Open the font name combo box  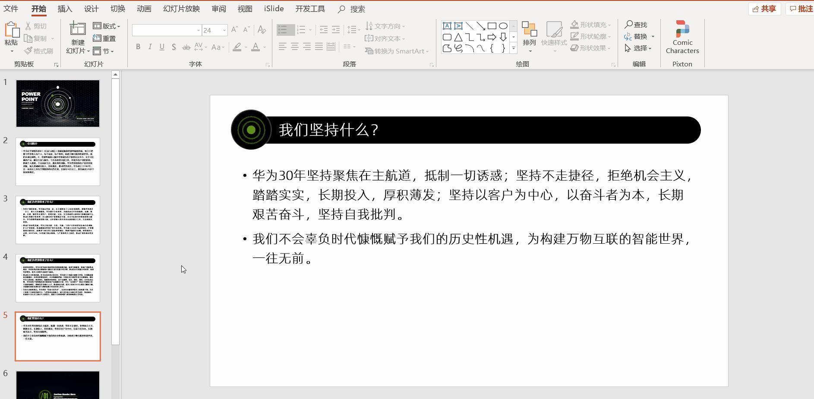point(167,30)
